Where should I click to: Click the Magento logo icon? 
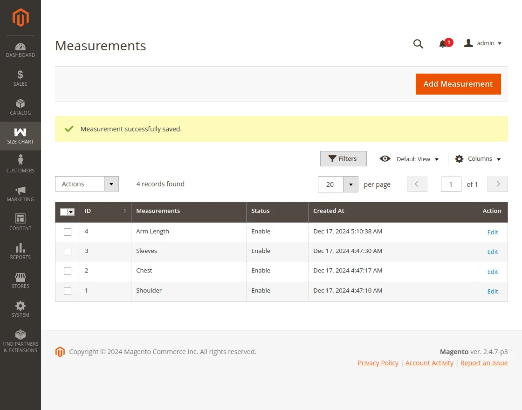click(x=21, y=18)
